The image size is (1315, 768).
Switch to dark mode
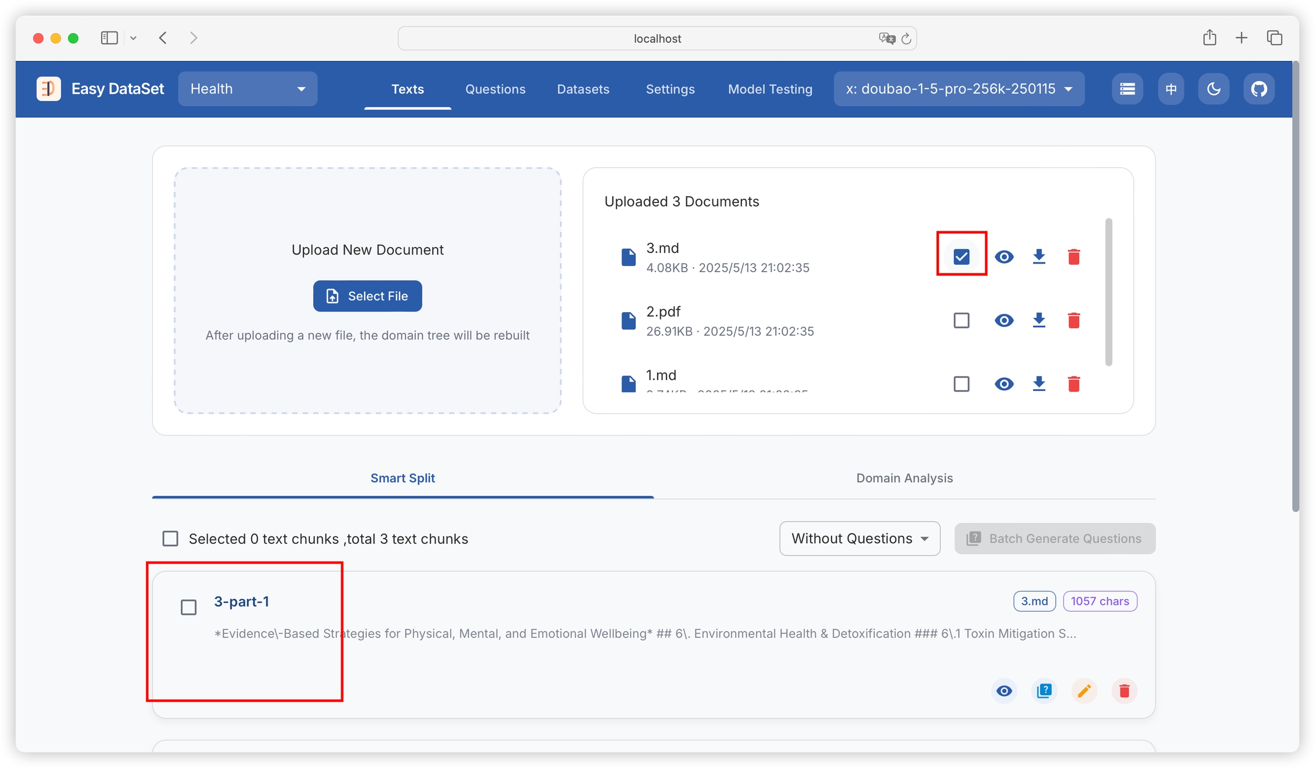click(x=1213, y=89)
